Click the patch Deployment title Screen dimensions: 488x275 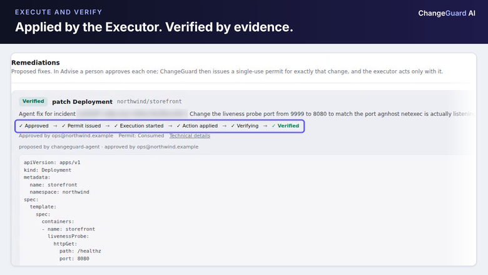(82, 101)
